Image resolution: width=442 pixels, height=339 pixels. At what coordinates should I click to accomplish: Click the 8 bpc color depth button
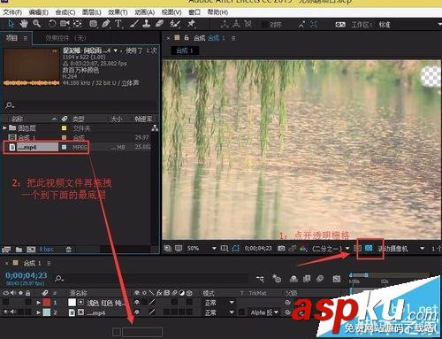(x=47, y=250)
